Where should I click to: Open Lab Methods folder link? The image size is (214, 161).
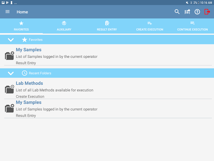point(29,83)
